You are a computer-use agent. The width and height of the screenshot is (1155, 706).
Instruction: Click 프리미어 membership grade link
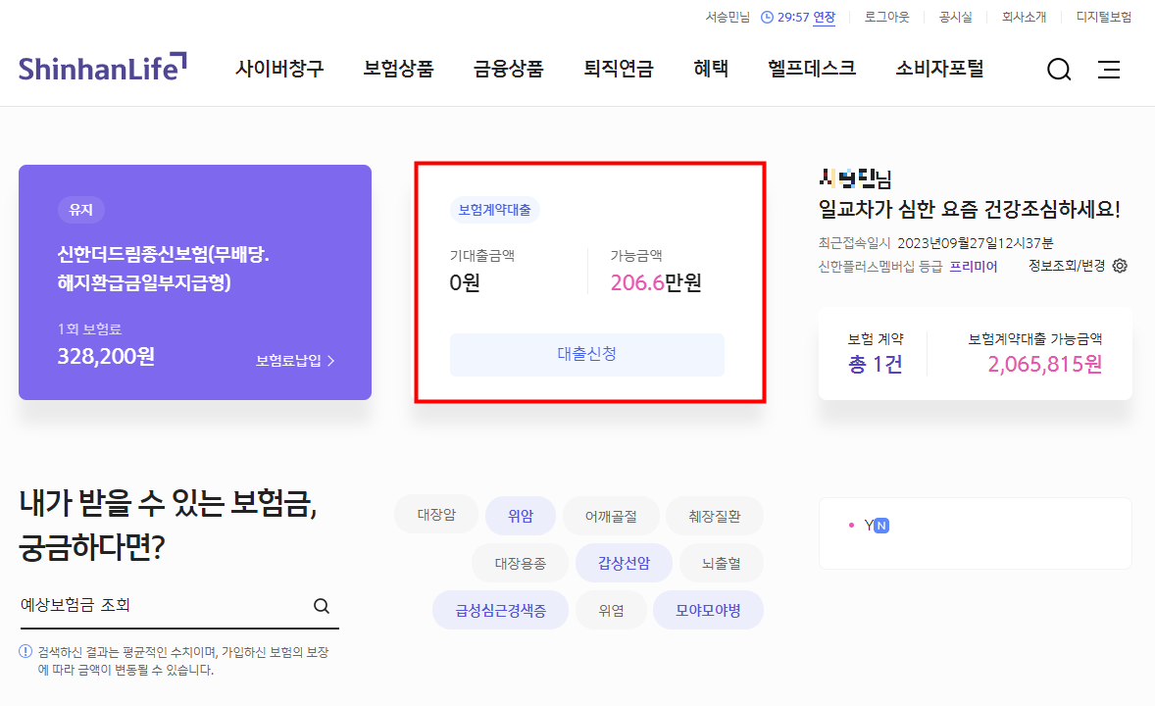[973, 266]
